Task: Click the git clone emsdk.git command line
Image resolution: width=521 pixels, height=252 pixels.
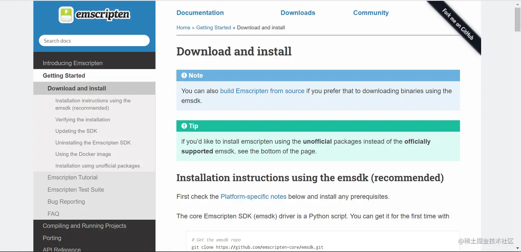Action: click(257, 247)
